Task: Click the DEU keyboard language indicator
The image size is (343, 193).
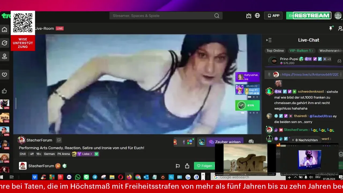Action: pyautogui.click(x=318, y=177)
